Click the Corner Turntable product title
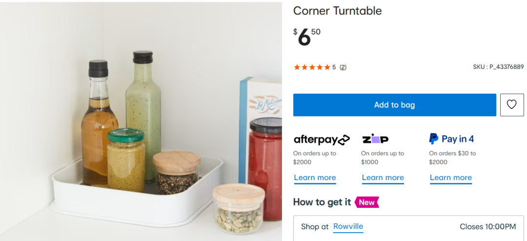This screenshot has width=527, height=241. 337,11
